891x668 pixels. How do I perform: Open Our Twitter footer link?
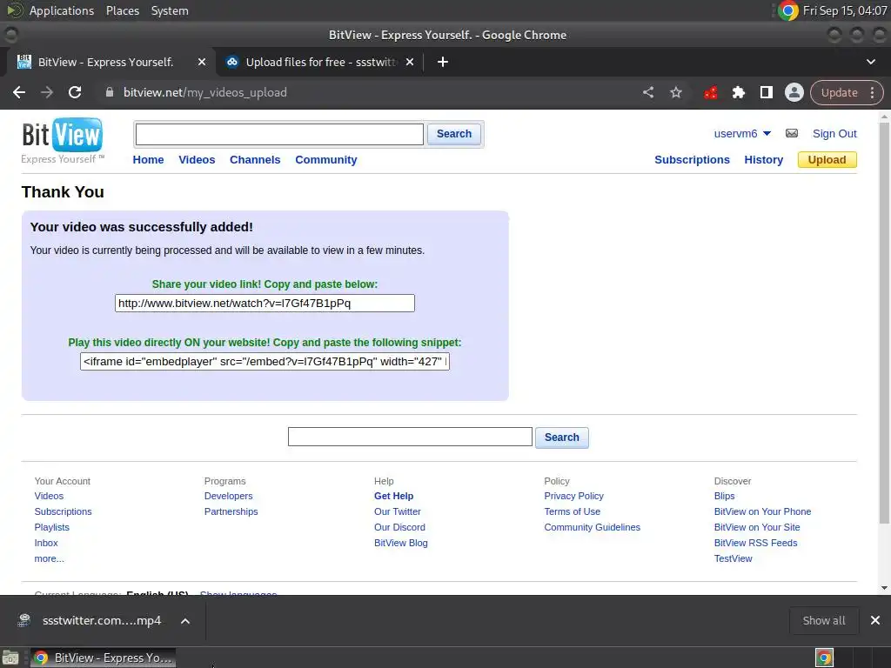397,511
